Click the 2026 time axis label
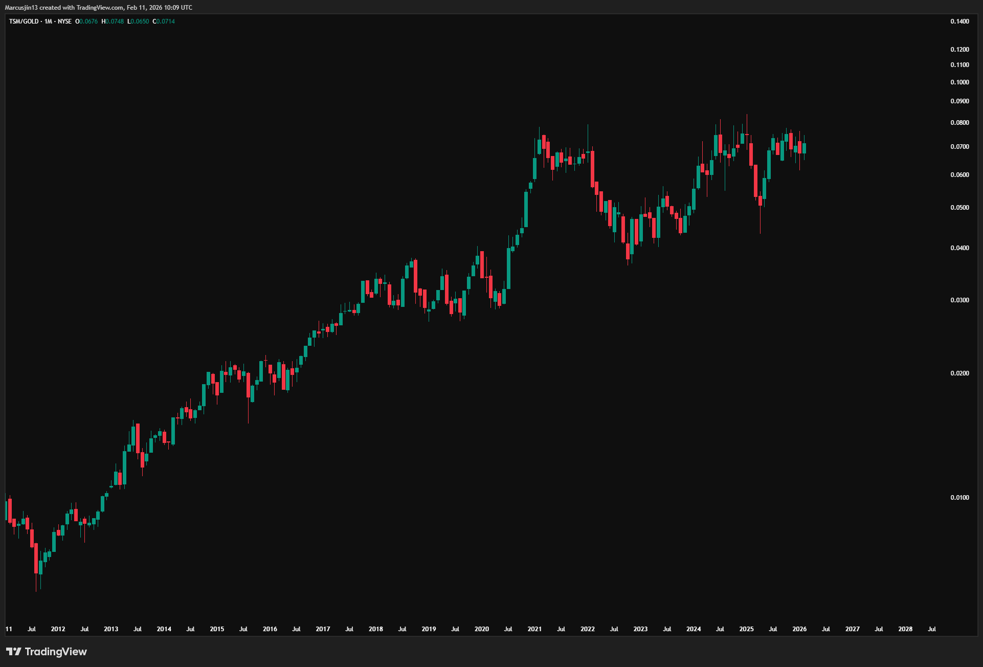Viewport: 983px width, 667px height. pyautogui.click(x=799, y=629)
